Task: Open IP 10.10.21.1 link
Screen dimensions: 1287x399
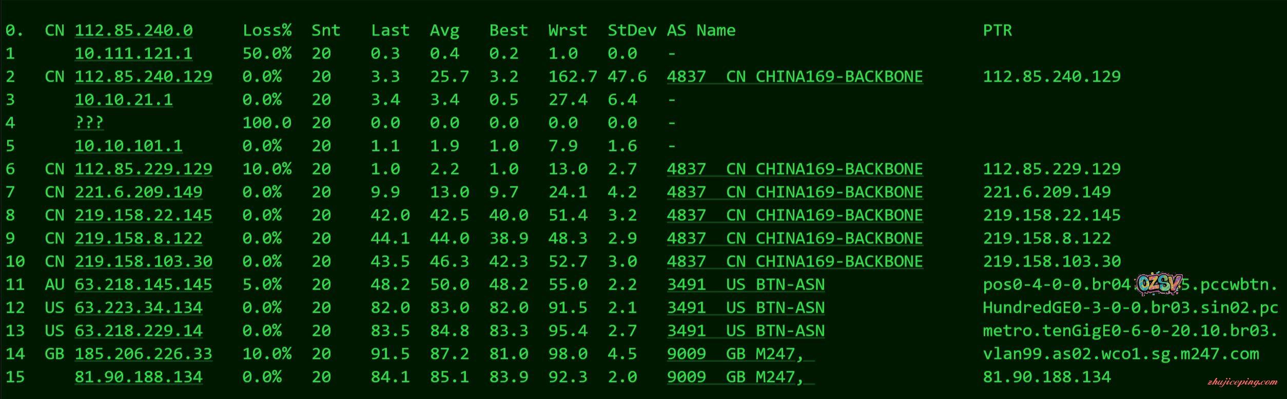Action: 124,100
